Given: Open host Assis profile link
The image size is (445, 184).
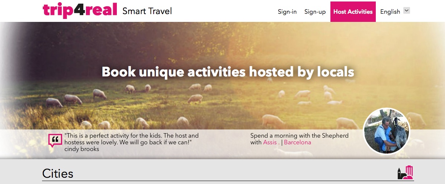Looking at the screenshot, I should [x=271, y=142].
